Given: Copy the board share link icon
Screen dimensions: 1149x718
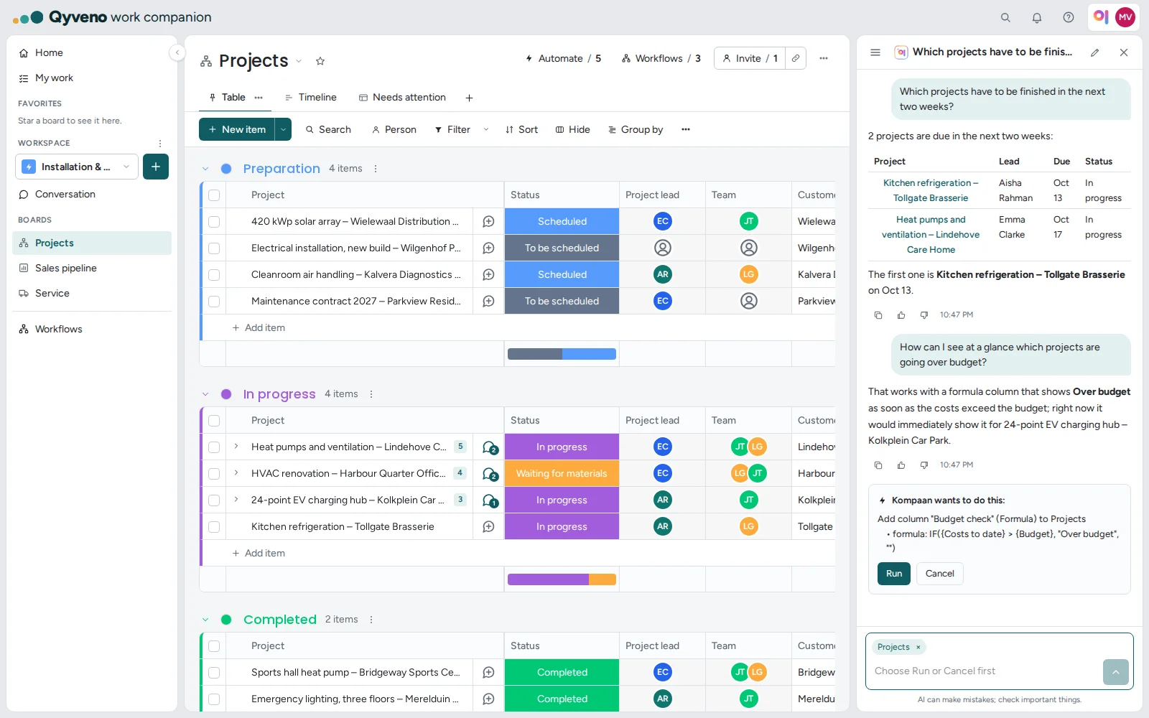Looking at the screenshot, I should [x=796, y=58].
